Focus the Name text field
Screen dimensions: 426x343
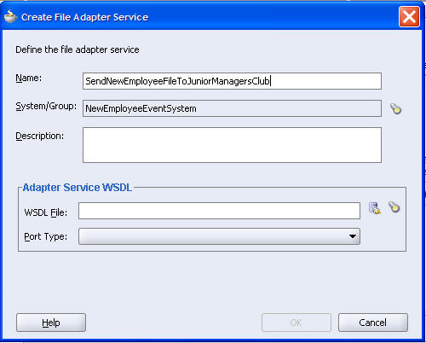point(232,81)
